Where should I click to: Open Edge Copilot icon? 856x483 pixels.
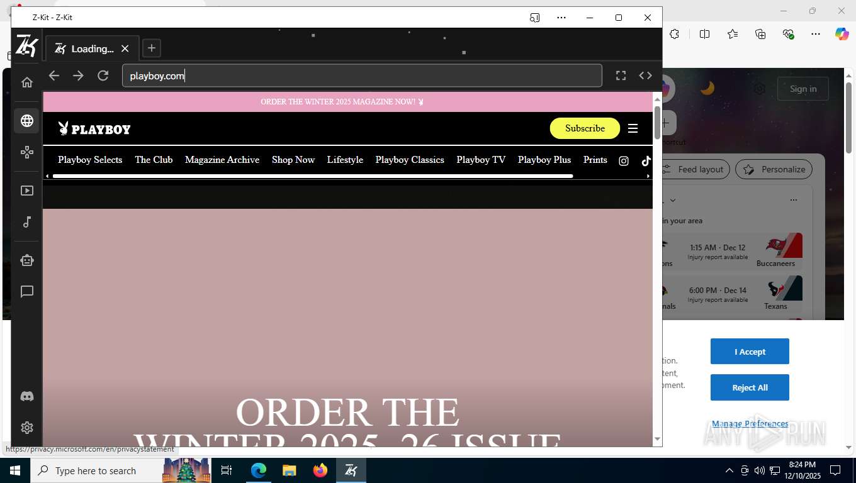click(x=842, y=34)
